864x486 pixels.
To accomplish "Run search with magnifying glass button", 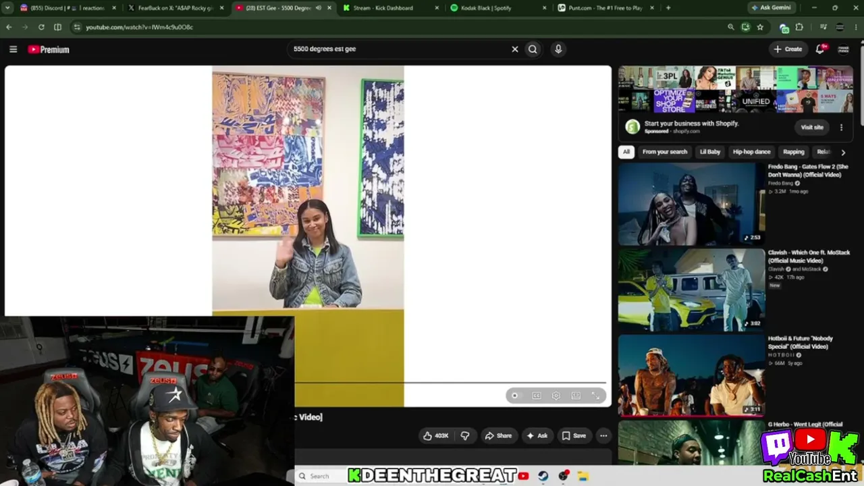I will pyautogui.click(x=533, y=49).
